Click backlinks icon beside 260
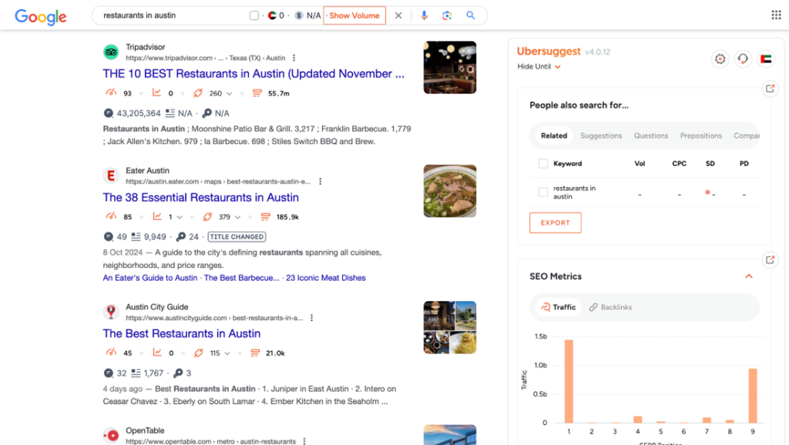The width and height of the screenshot is (789, 445). 198,93
